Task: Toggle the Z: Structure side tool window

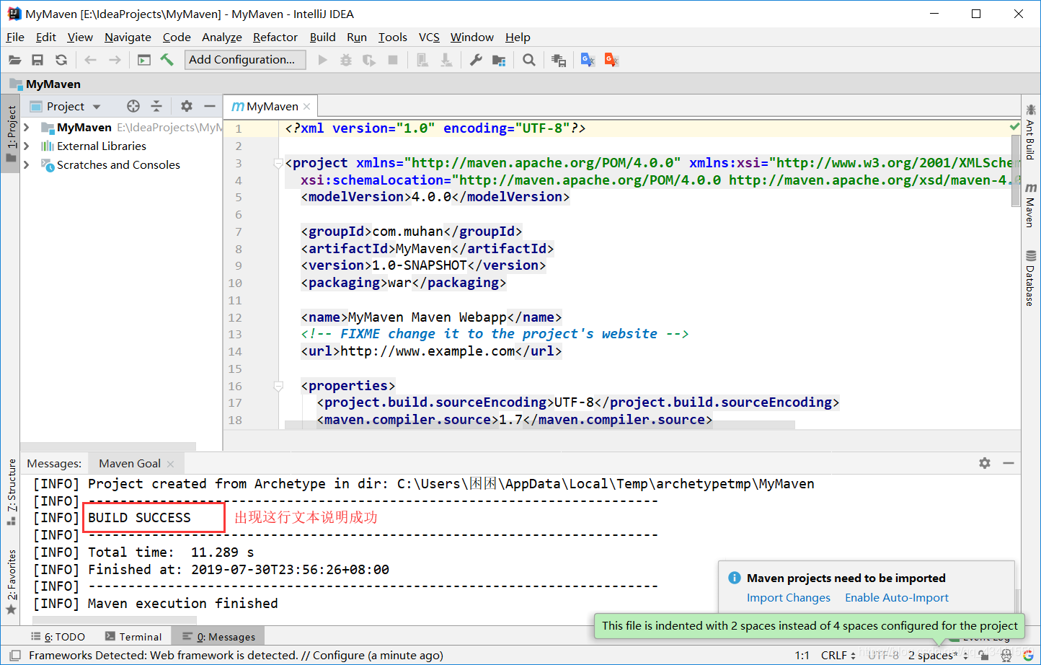Action: point(11,491)
